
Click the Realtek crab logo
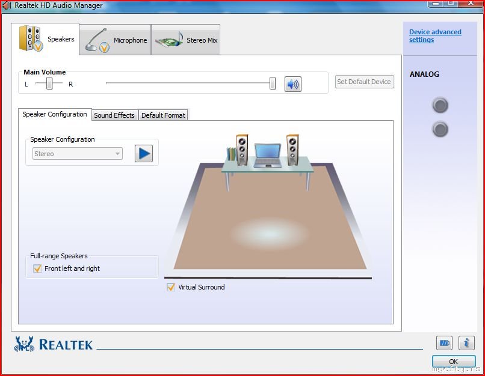click(x=24, y=344)
